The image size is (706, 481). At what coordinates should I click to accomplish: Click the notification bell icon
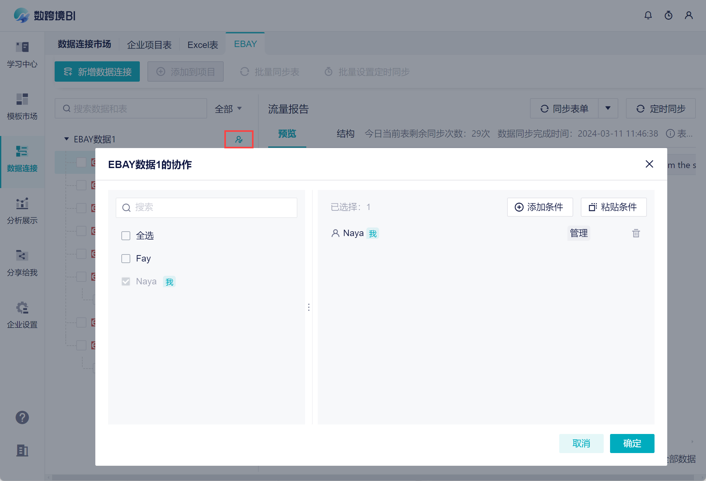click(x=648, y=15)
